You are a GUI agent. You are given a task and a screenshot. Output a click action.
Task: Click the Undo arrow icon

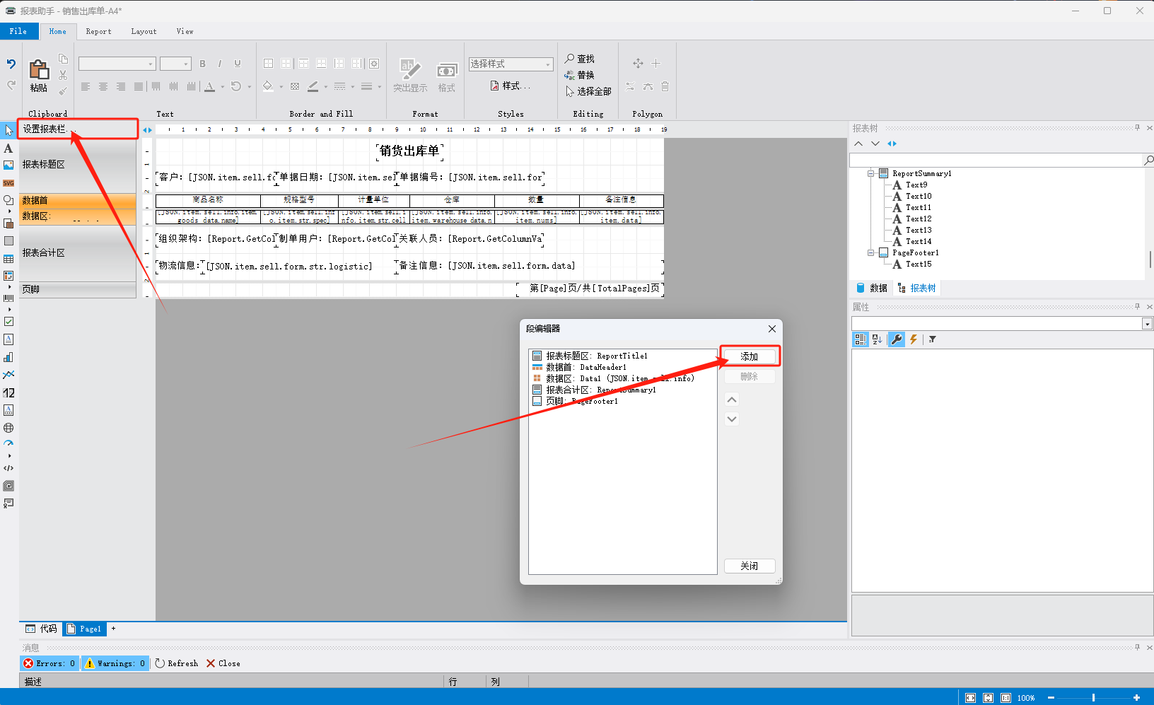coord(11,64)
